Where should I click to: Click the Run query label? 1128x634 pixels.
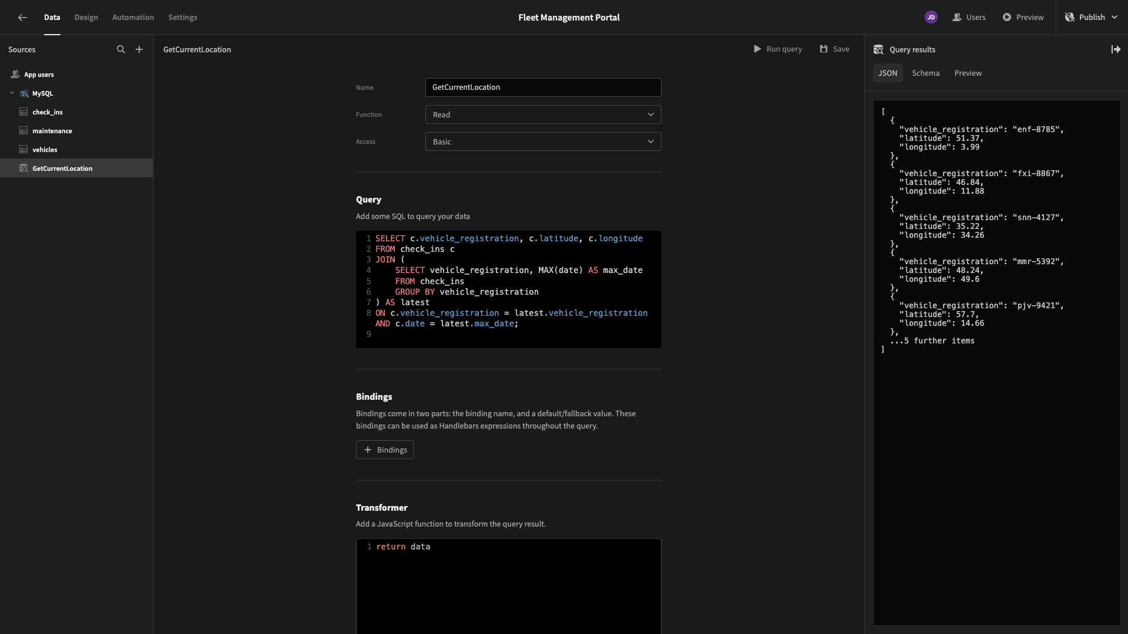pyautogui.click(x=784, y=49)
